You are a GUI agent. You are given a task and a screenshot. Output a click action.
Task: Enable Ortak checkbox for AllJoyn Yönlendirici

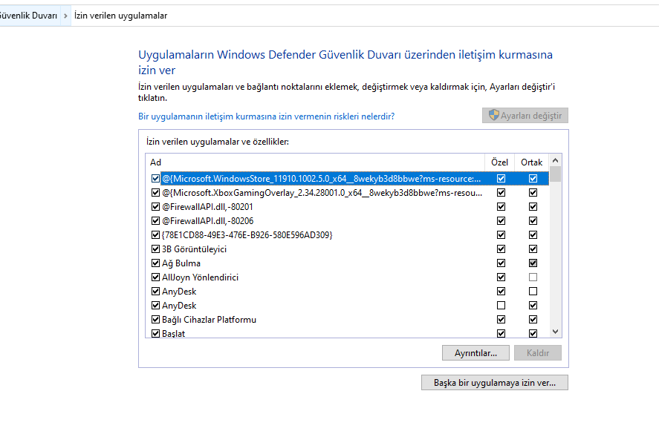[x=533, y=277]
